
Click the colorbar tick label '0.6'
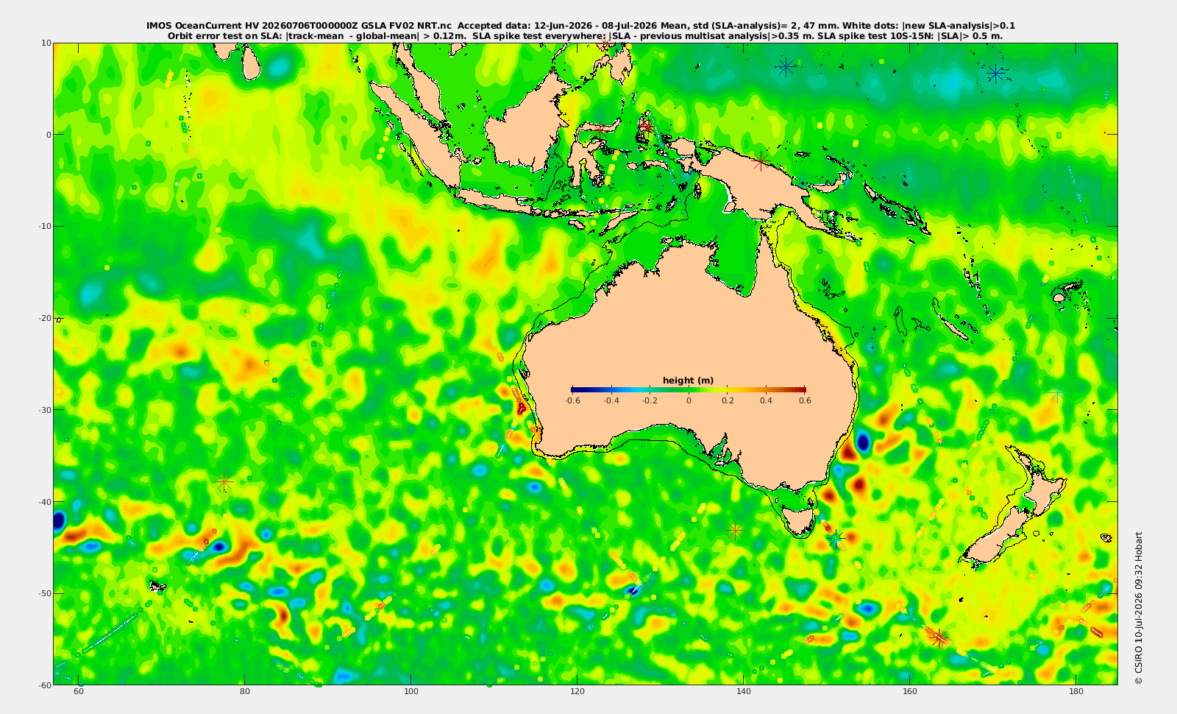point(805,401)
